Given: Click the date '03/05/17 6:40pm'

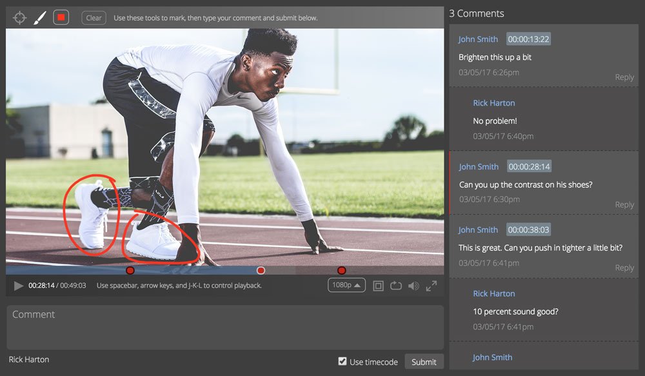Looking at the screenshot, I should pyautogui.click(x=503, y=136).
